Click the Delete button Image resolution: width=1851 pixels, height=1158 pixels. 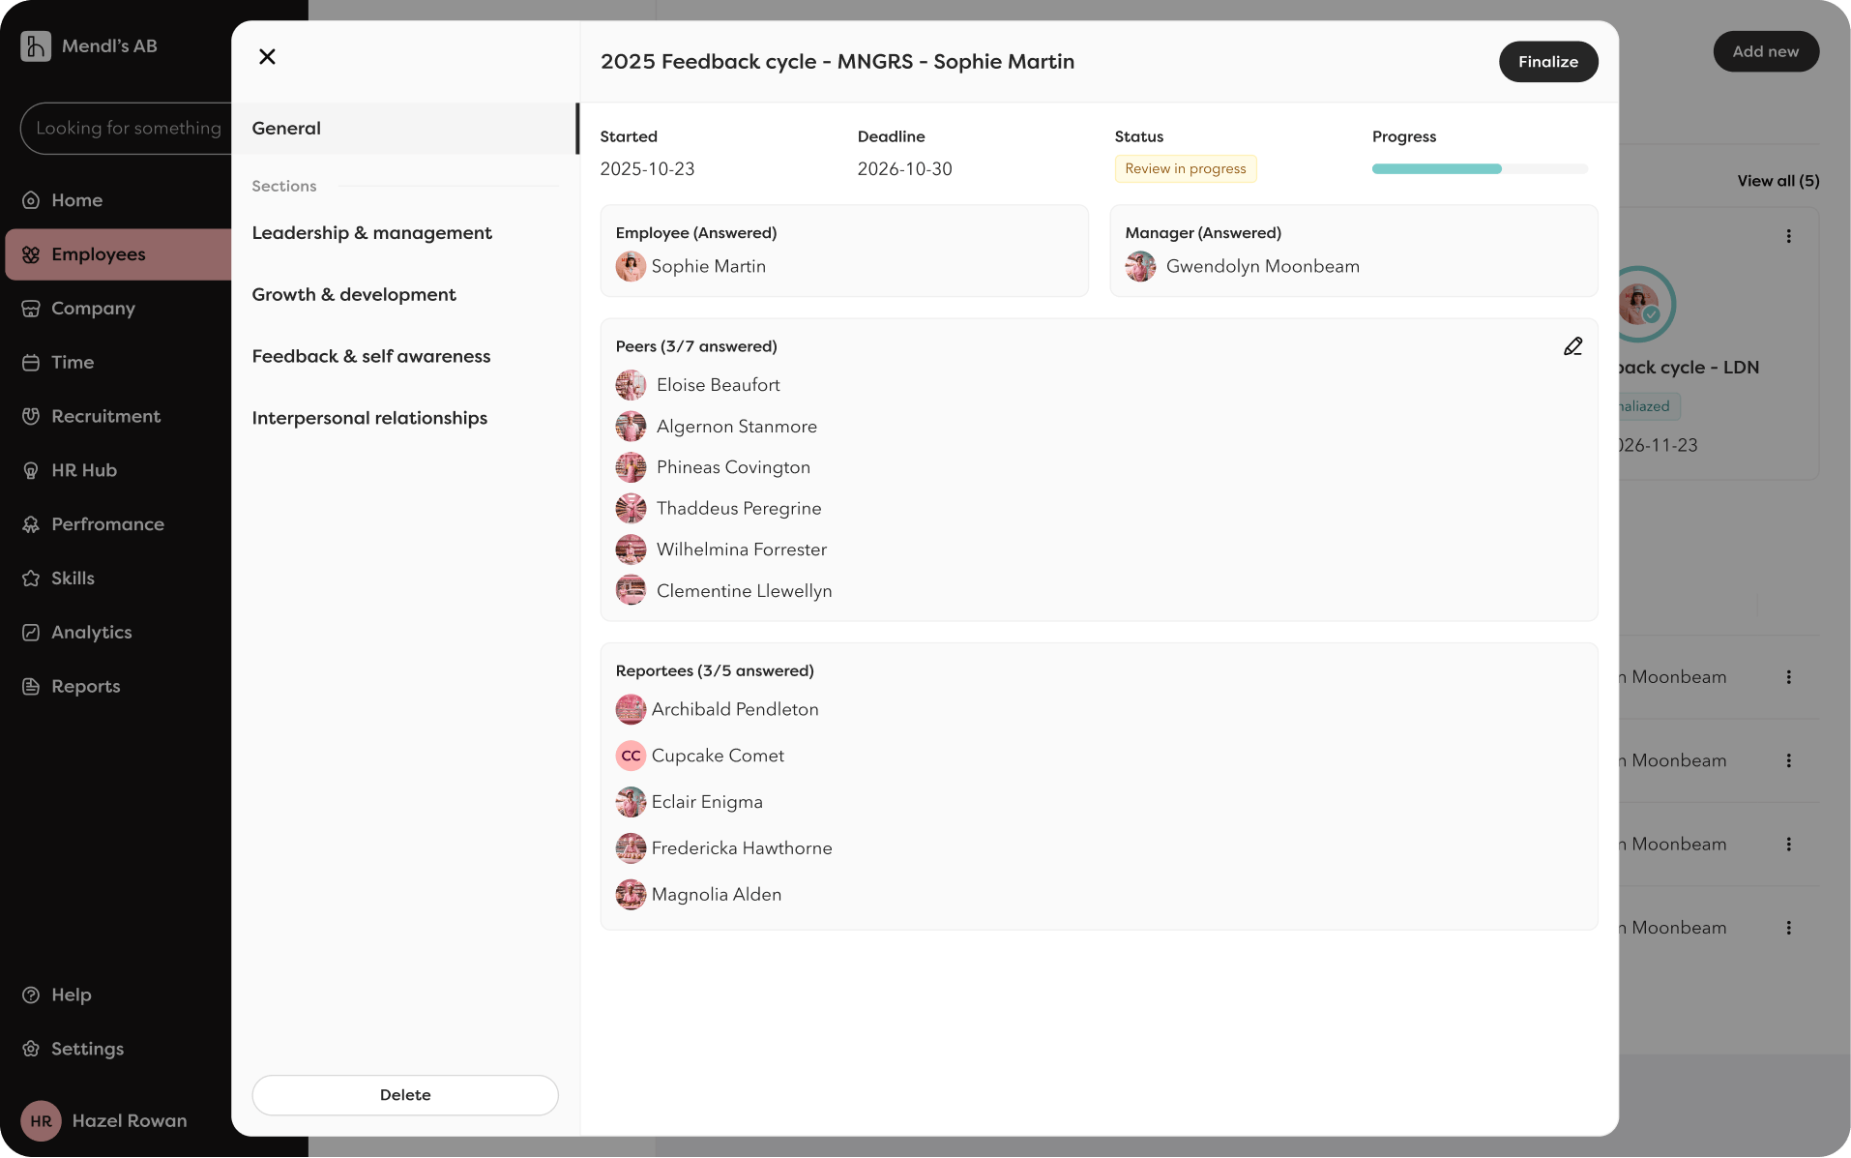[x=405, y=1095]
